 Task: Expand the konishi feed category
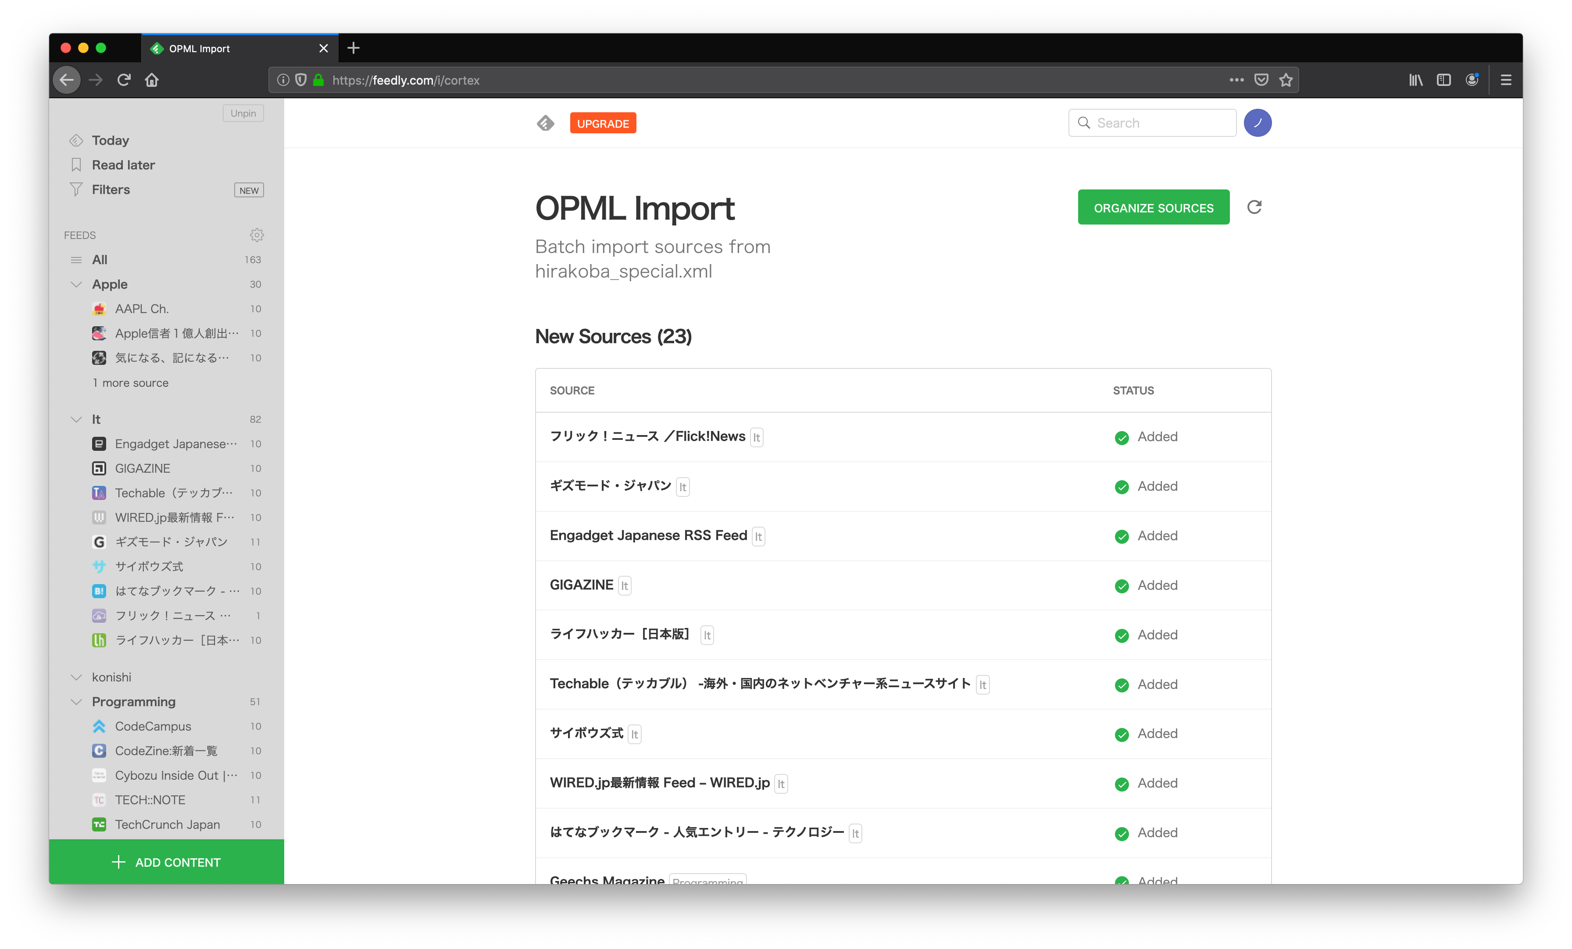[77, 677]
